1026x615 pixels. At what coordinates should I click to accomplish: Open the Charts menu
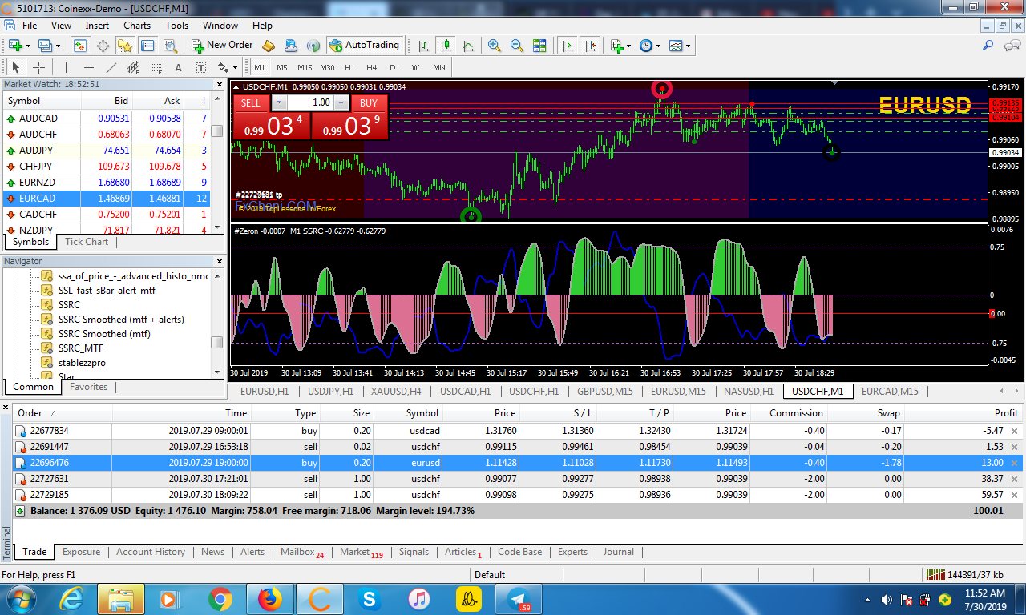(x=137, y=26)
